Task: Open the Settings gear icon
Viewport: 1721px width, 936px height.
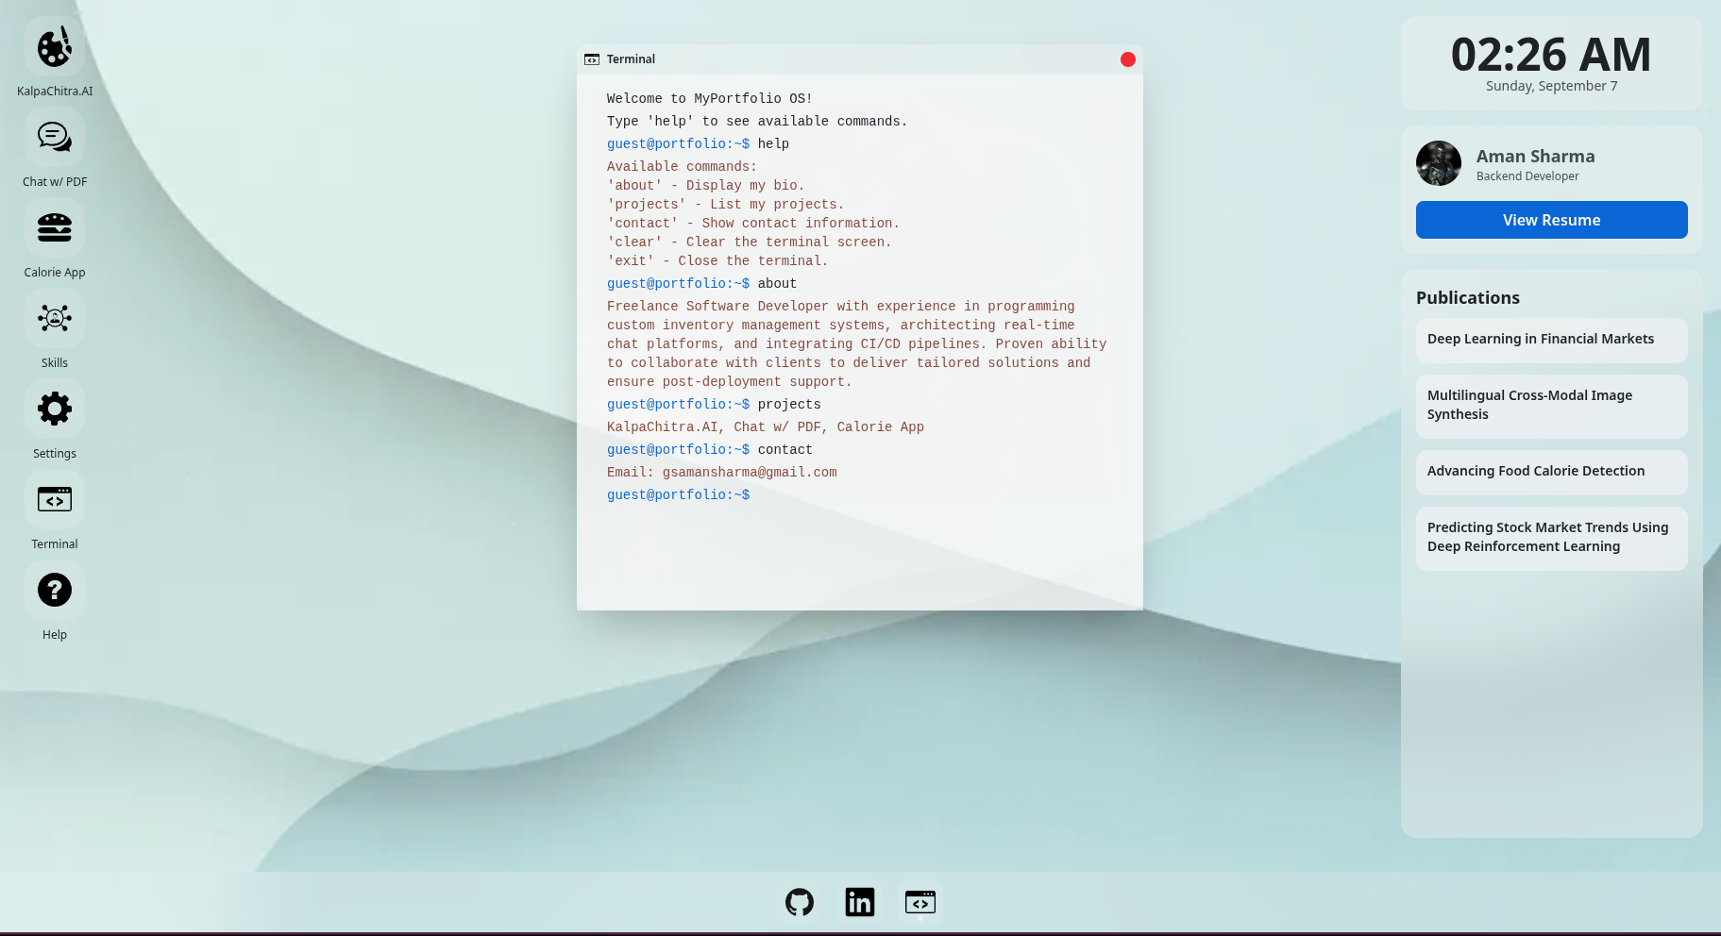Action: [x=55, y=409]
